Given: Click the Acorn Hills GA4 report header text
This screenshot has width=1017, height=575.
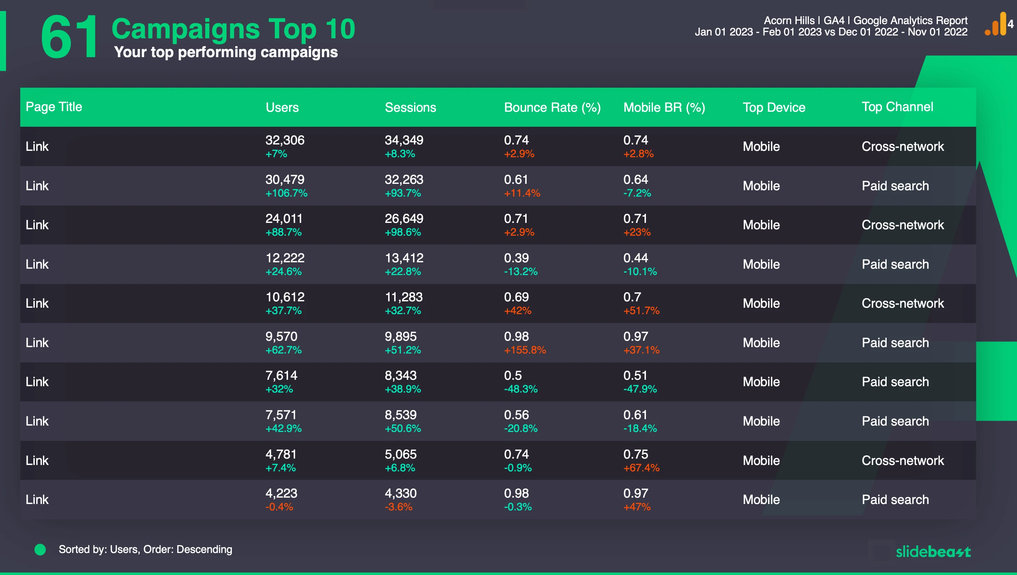Looking at the screenshot, I should click(831, 26).
